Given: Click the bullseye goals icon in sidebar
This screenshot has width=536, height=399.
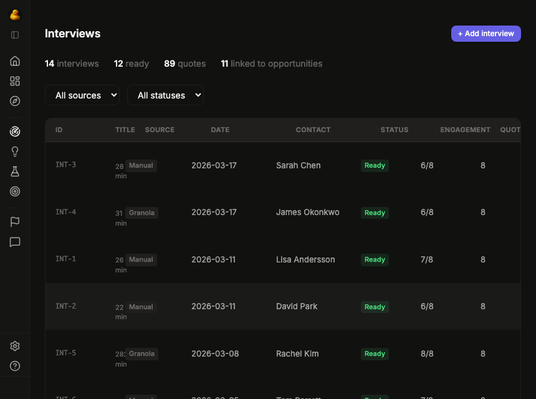Looking at the screenshot, I should (14, 191).
